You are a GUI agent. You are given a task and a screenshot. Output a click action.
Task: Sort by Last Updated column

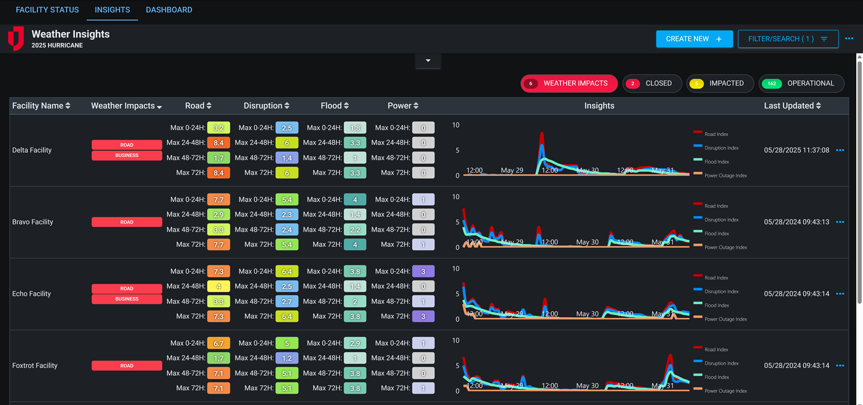[x=818, y=106]
